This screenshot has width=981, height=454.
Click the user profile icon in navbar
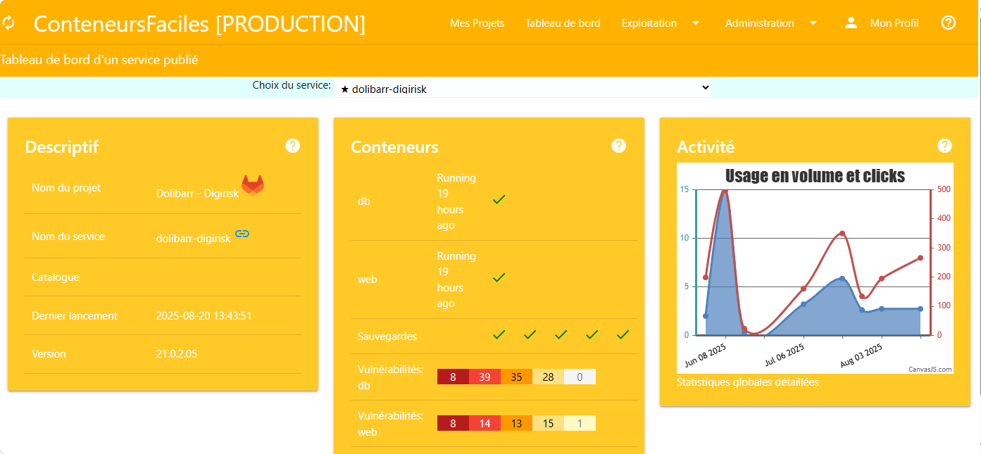pyautogui.click(x=851, y=23)
